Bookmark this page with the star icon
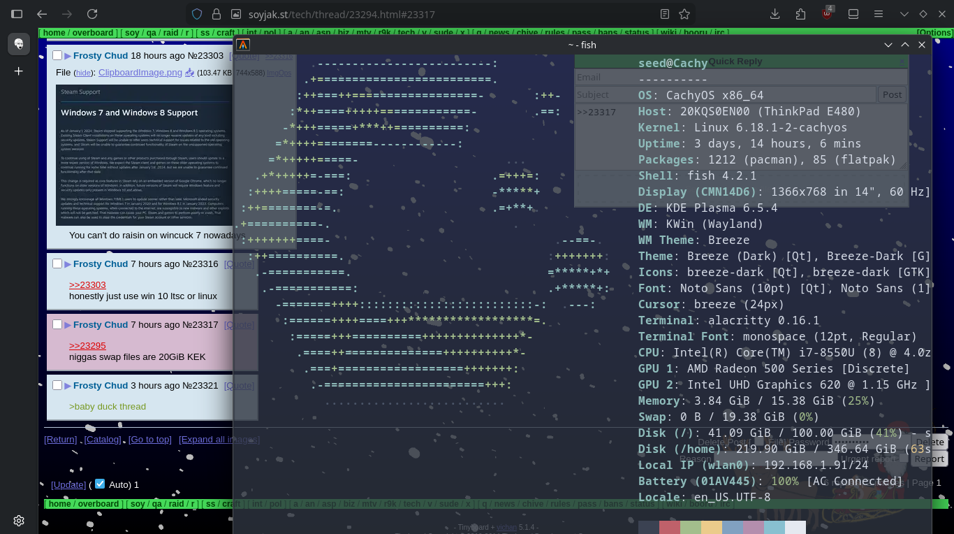 684,14
